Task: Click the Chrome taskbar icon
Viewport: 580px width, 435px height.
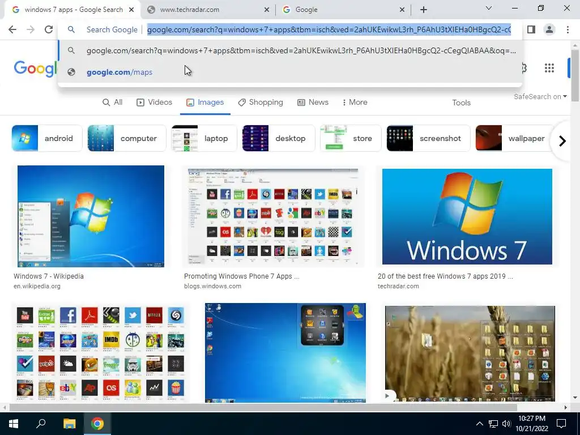Action: coord(97,424)
